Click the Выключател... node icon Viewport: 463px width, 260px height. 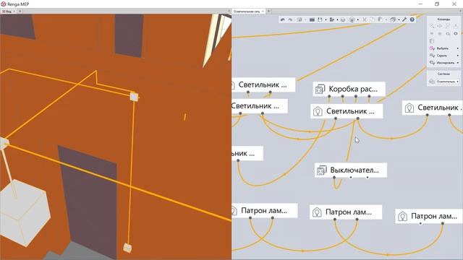click(x=321, y=170)
